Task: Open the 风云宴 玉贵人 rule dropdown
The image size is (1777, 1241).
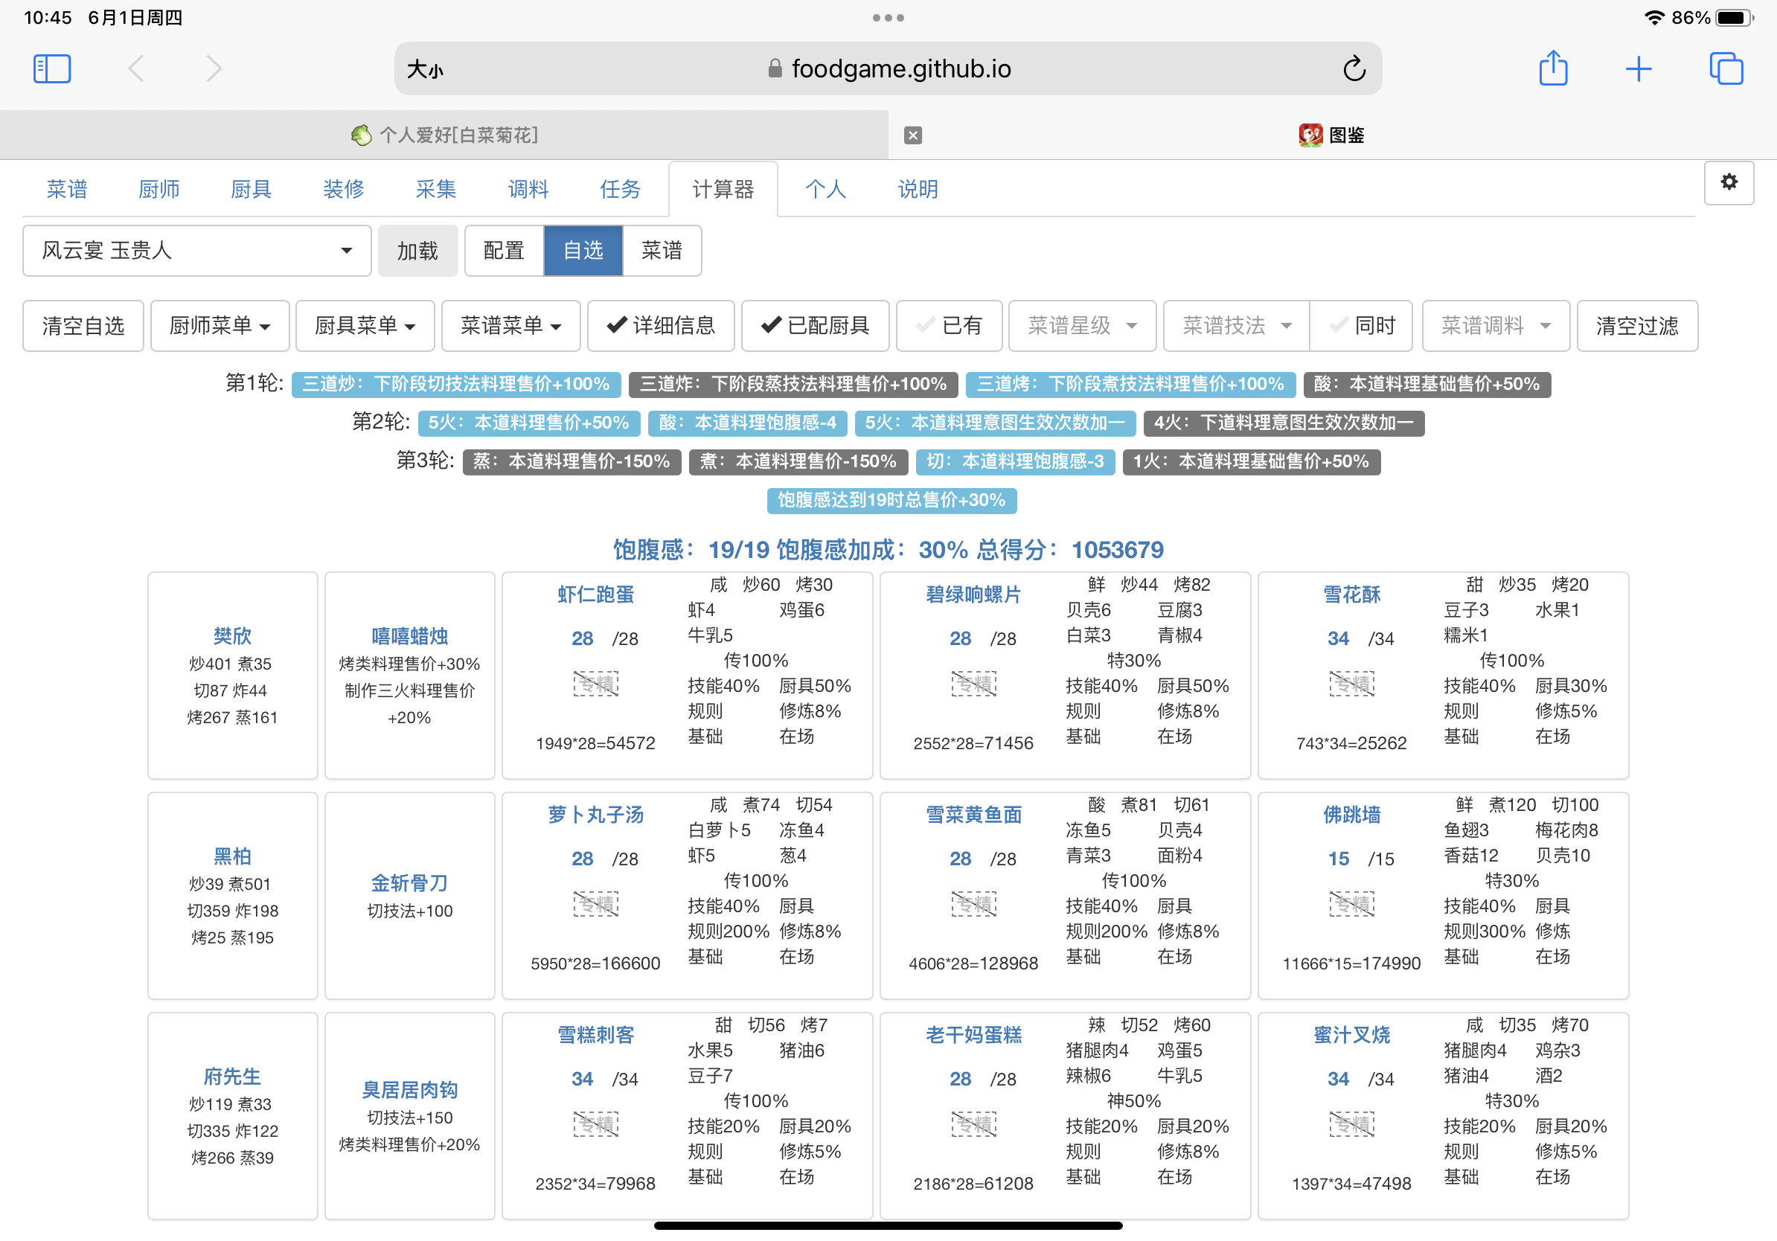Action: (x=196, y=251)
